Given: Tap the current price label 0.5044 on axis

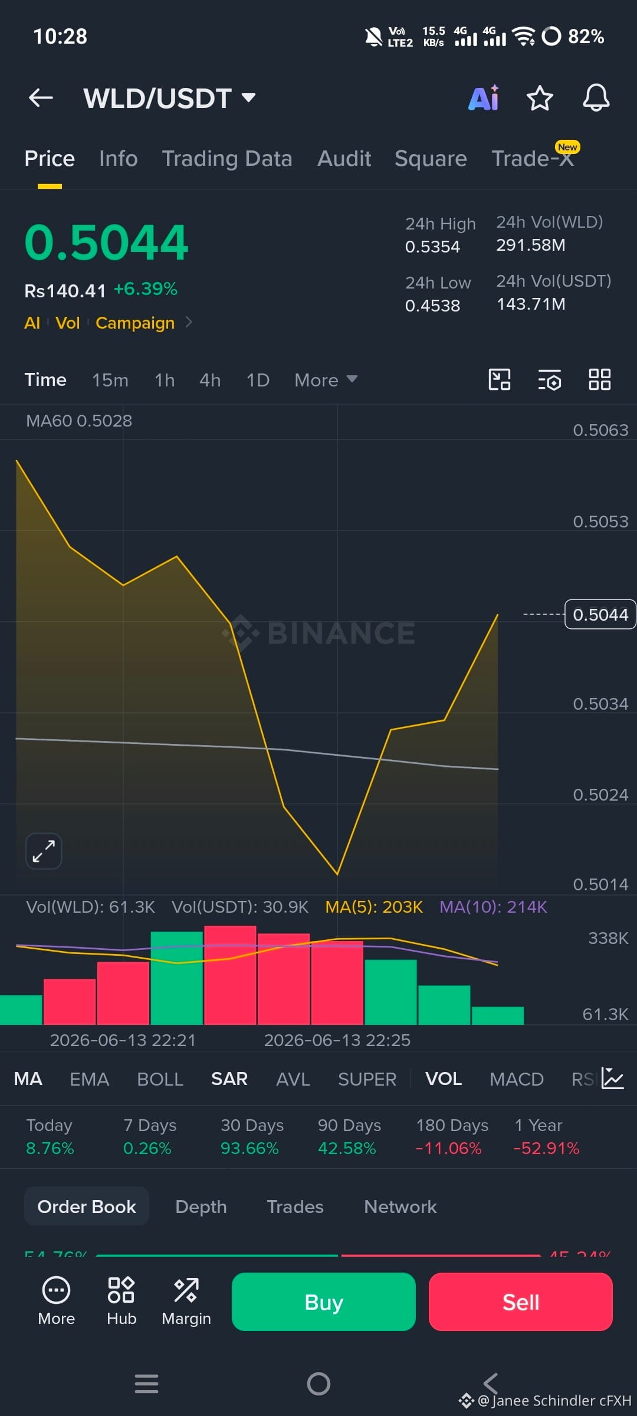Looking at the screenshot, I should pyautogui.click(x=600, y=615).
